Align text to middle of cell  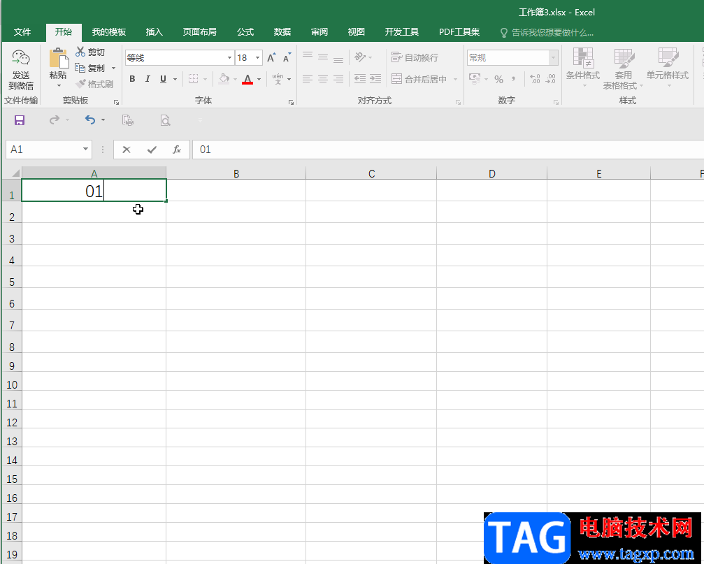(x=323, y=57)
